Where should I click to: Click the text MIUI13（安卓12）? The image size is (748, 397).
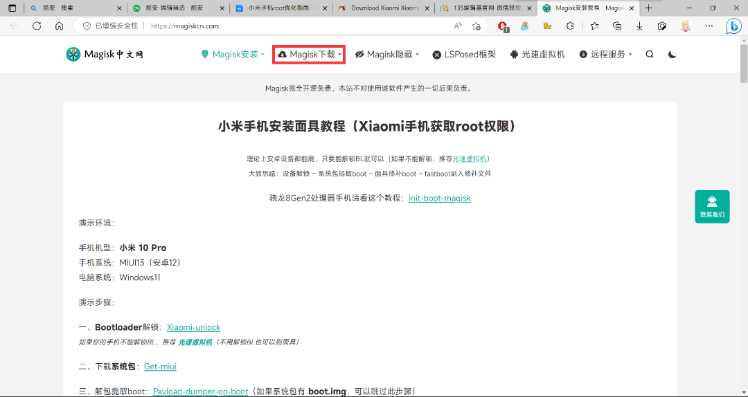click(150, 263)
